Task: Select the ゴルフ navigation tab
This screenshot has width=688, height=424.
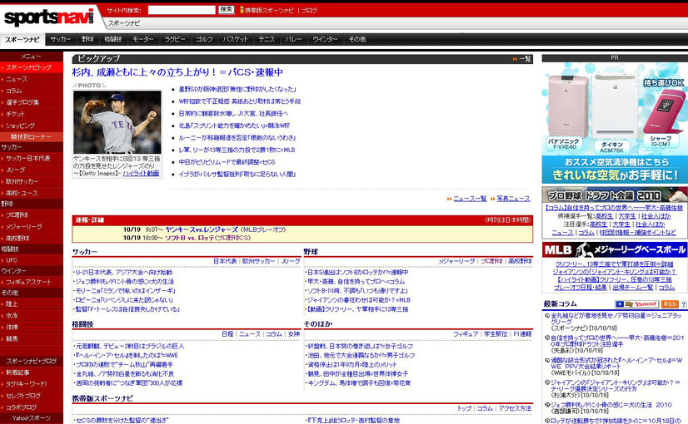Action: pyautogui.click(x=204, y=39)
